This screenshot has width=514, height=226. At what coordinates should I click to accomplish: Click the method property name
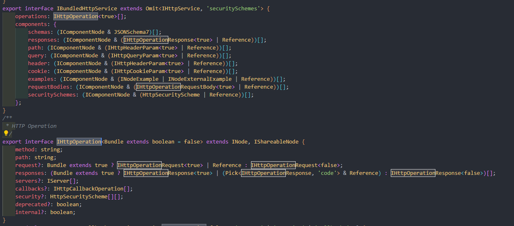pos(26,149)
